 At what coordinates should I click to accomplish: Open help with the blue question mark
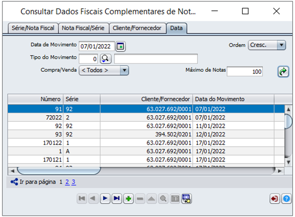286,199
